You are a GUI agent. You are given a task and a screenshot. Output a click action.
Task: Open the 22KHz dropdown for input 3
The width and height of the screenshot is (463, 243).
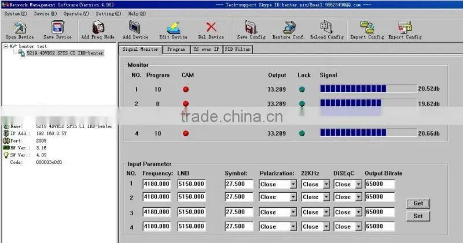(x=326, y=212)
